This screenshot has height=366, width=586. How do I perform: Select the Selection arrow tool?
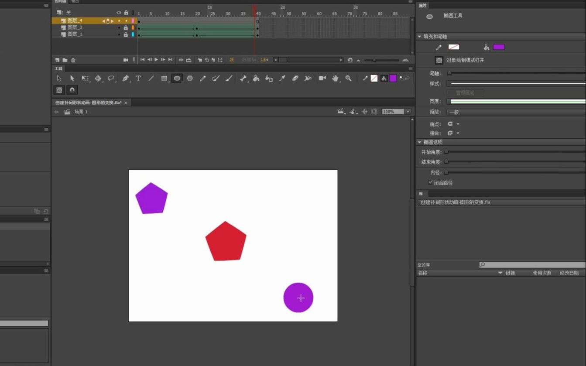59,79
